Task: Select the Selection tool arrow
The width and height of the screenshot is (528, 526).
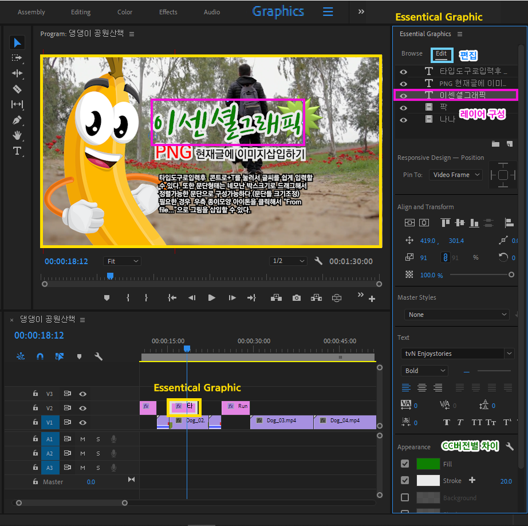Action: 17,43
